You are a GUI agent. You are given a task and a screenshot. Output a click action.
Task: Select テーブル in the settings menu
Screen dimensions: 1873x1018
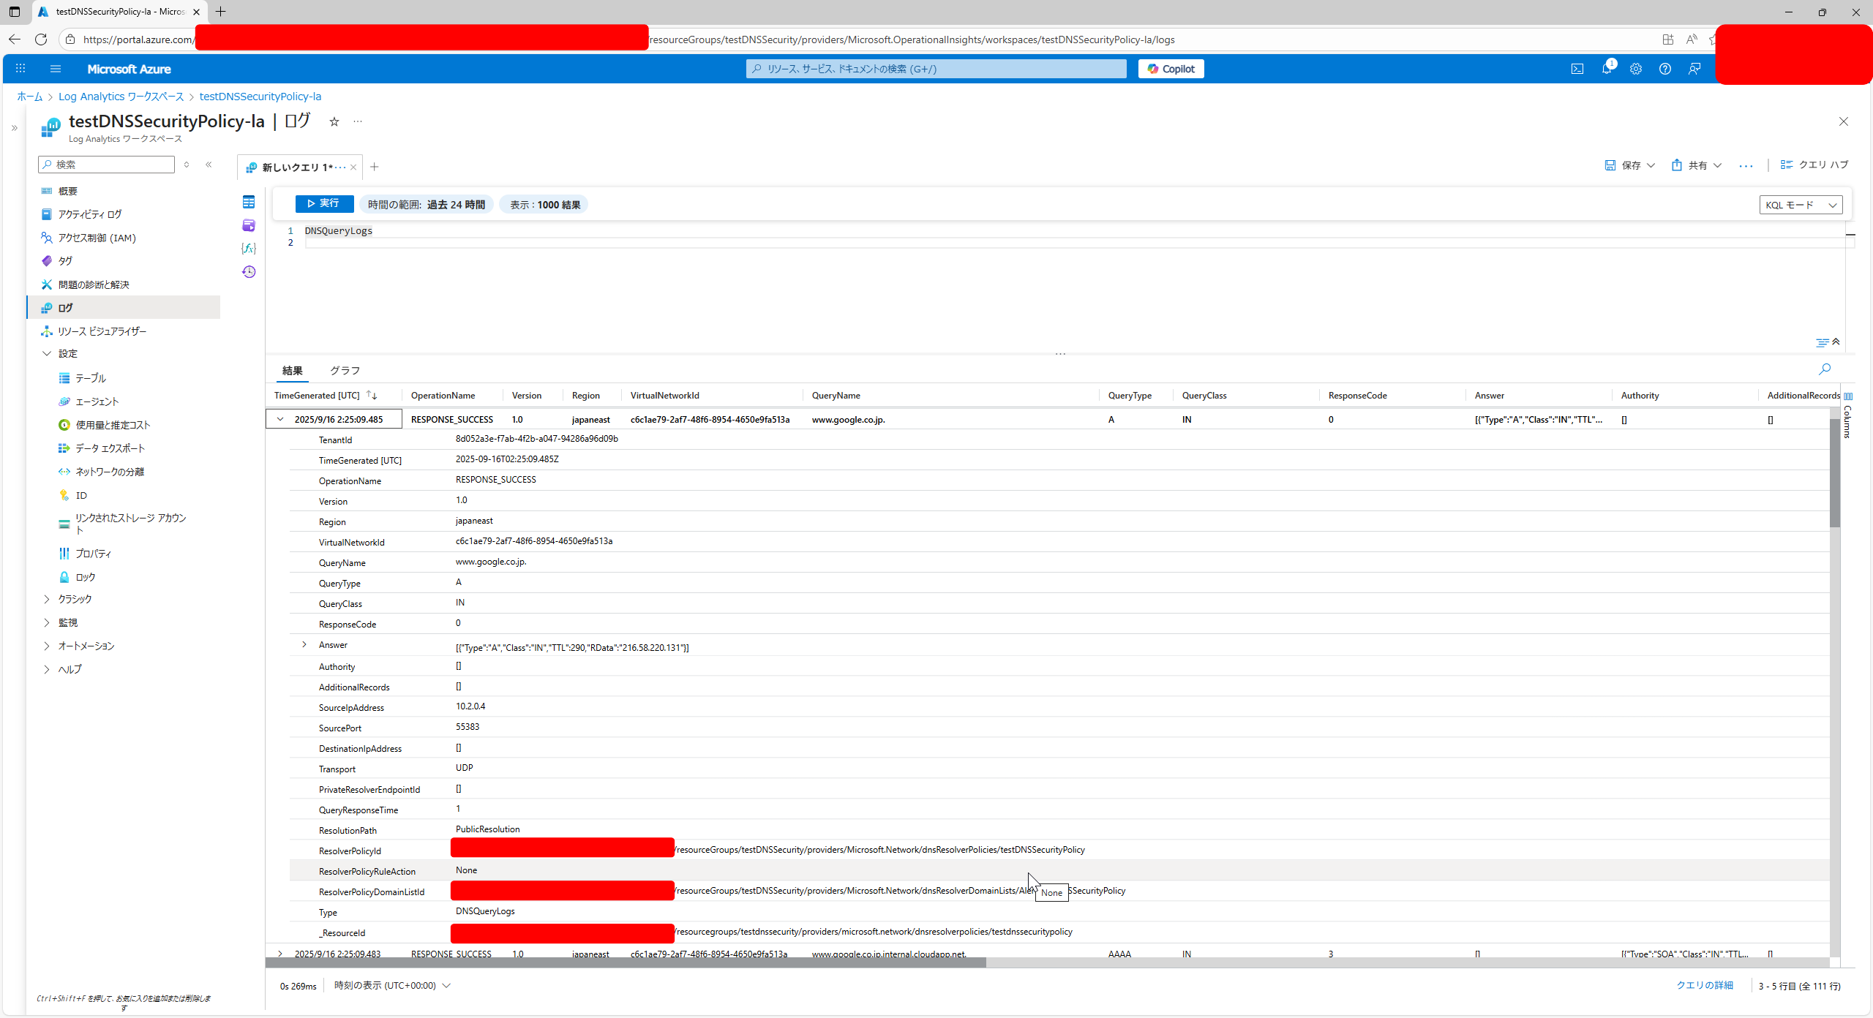[x=91, y=378]
